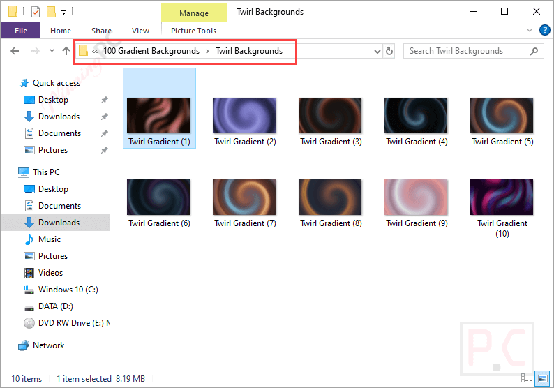554x388 pixels.
Task: Switch to Details view in status bar
Action: click(527, 378)
